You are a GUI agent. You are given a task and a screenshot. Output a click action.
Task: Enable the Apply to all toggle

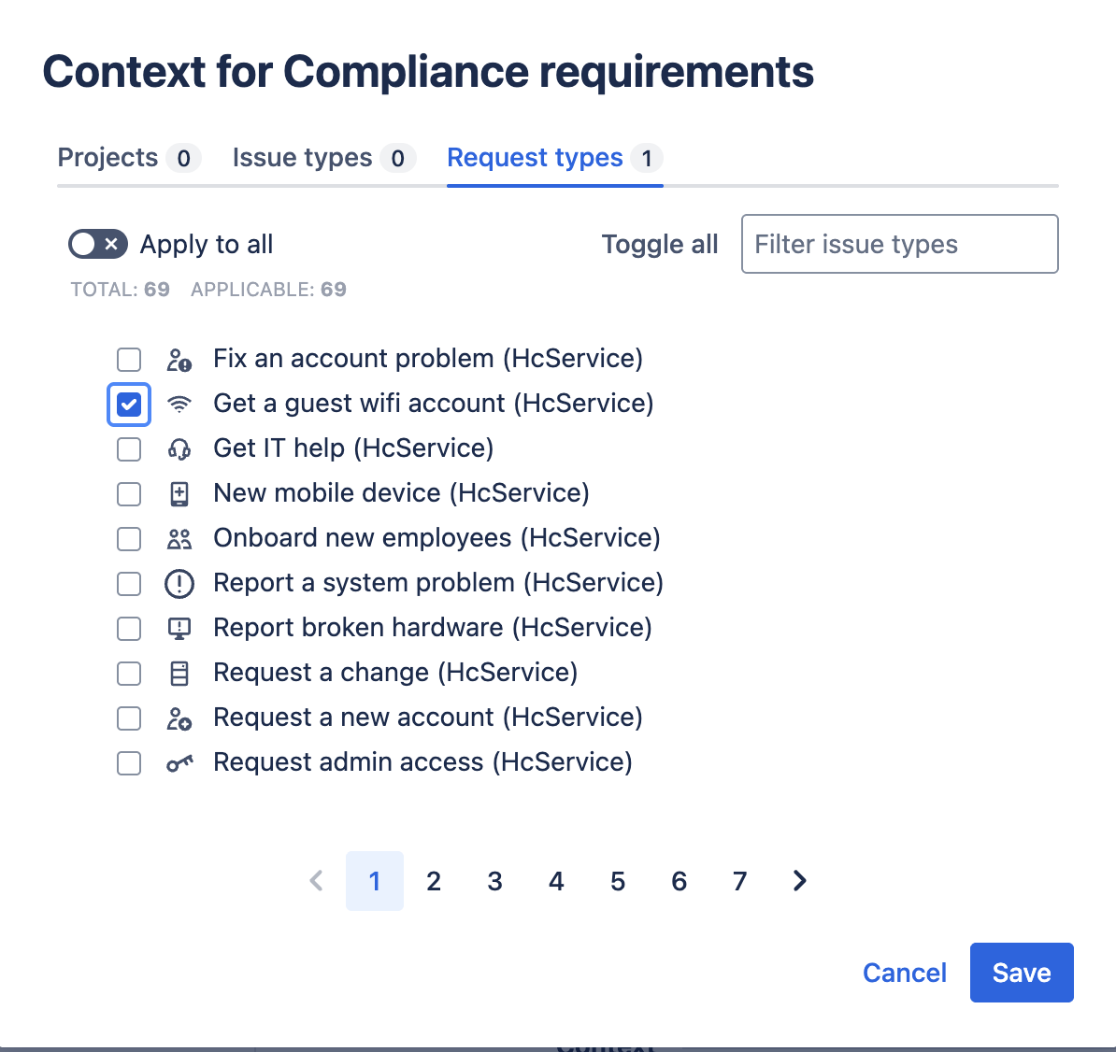pyautogui.click(x=98, y=244)
